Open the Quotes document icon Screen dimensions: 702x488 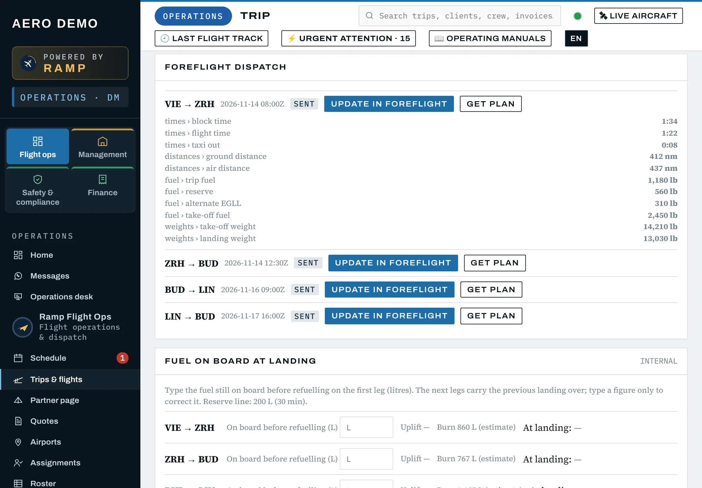point(18,421)
